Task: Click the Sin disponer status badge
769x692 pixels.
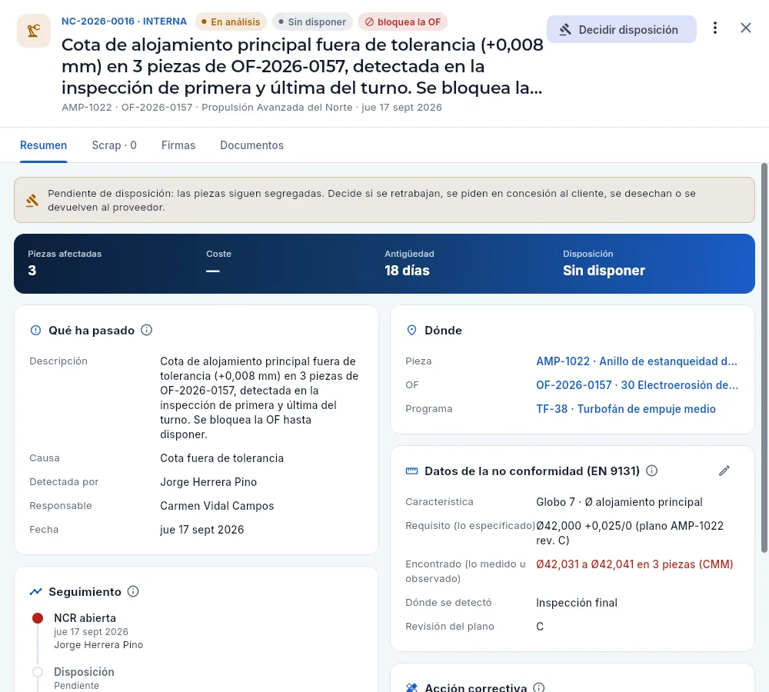Action: point(312,22)
